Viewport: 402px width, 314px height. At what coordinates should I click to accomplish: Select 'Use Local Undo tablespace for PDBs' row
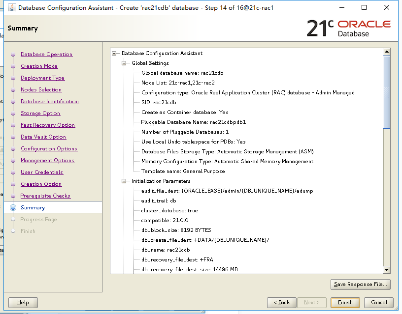pyautogui.click(x=193, y=142)
